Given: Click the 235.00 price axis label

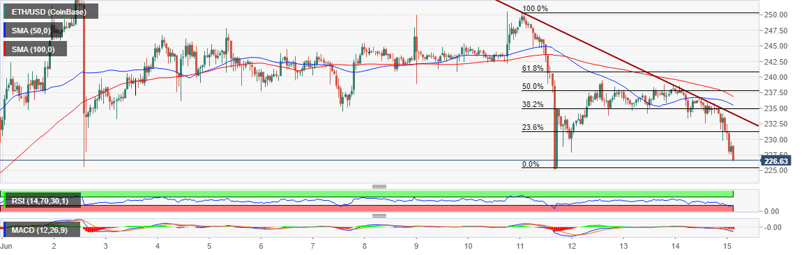Looking at the screenshot, I should coord(776,108).
